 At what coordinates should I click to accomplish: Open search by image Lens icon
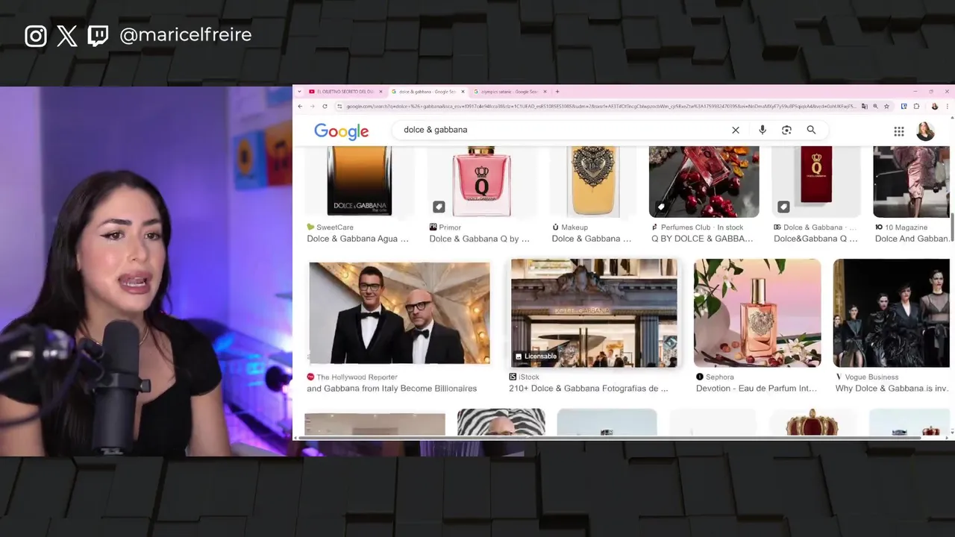[x=786, y=130]
